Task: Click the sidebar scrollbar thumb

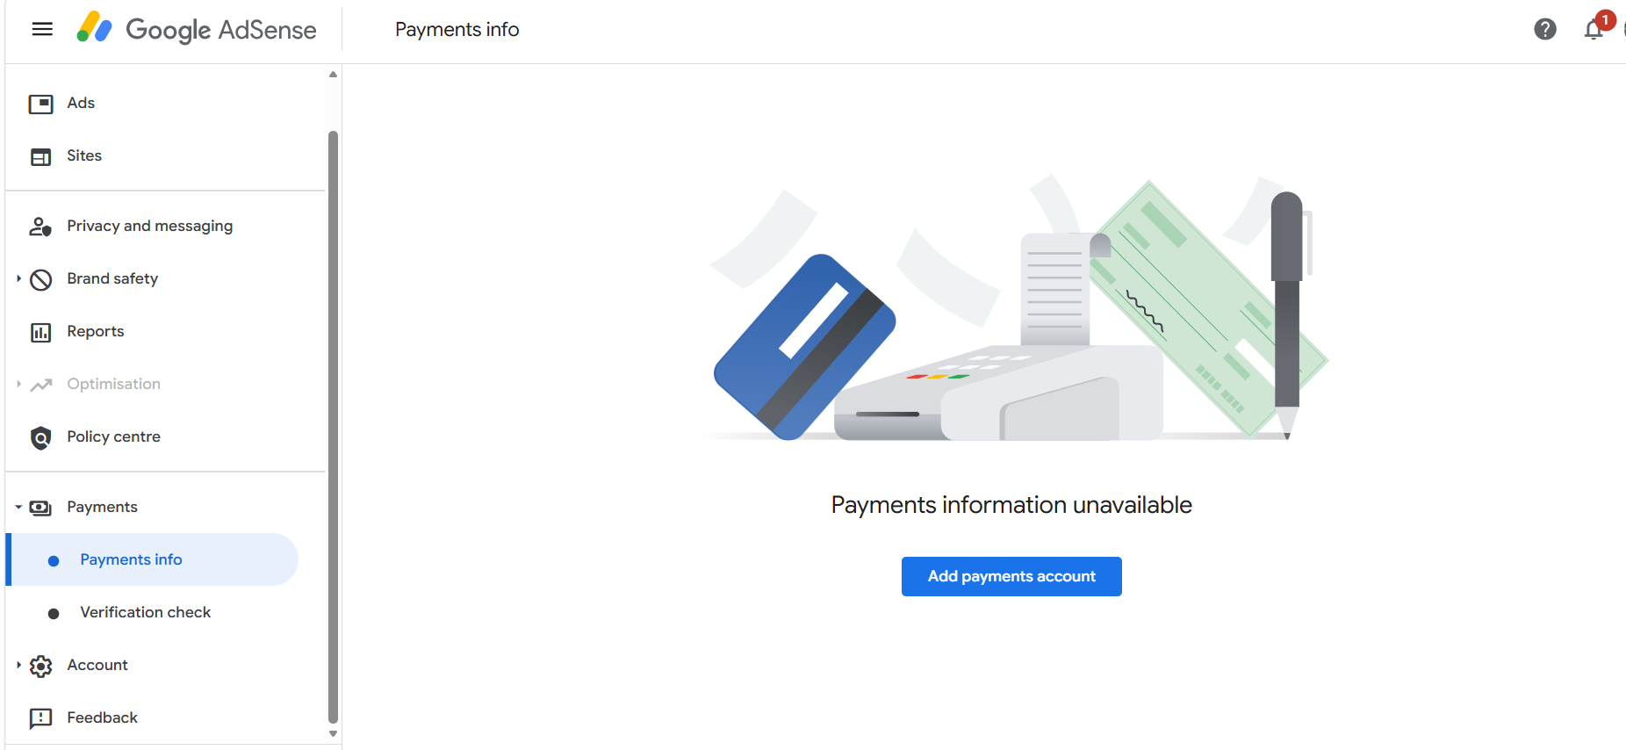Action: tap(333, 428)
